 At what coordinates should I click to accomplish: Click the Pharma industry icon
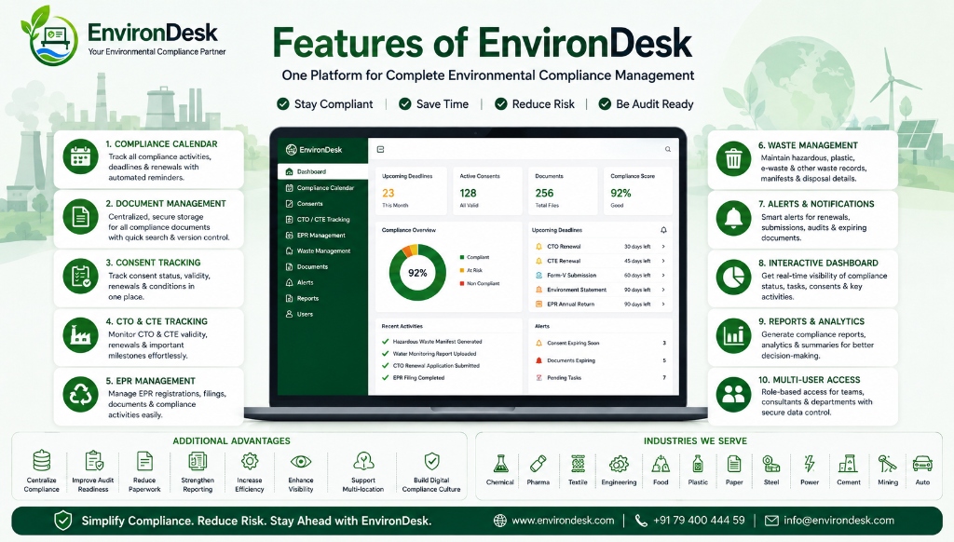tap(538, 464)
